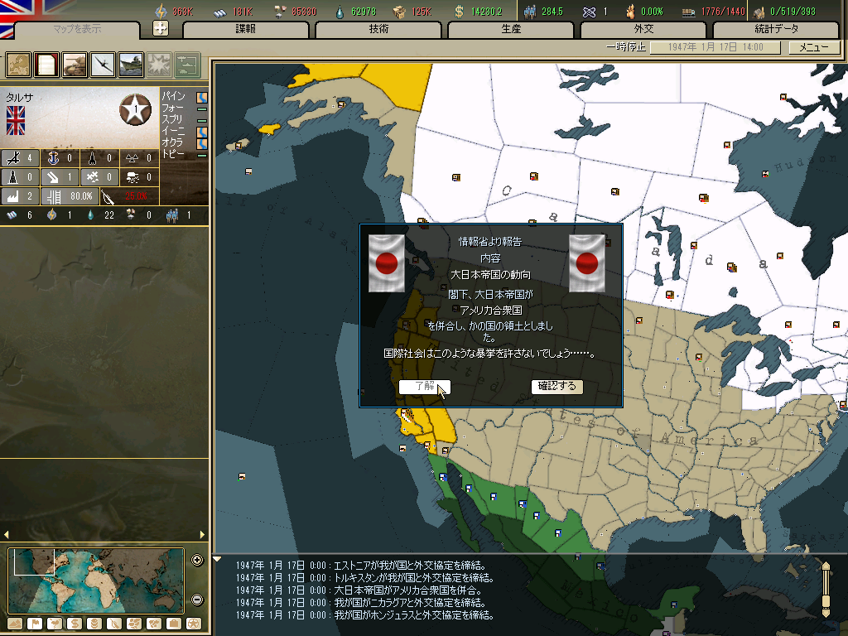The image size is (848, 636).
Task: Open the map overview toolbar icon
Action: [x=18, y=65]
